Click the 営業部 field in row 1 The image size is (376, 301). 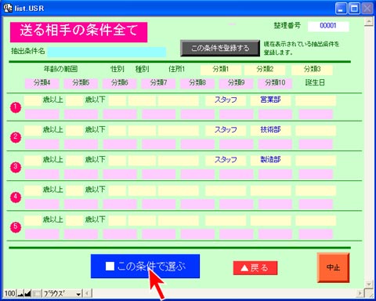(270, 100)
